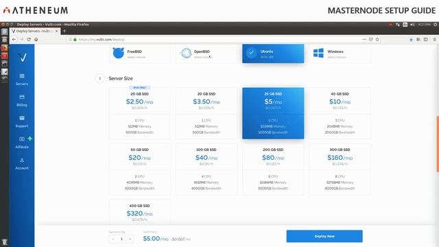The image size is (439, 247).
Task: Go back with the browser back arrow
Action: [14, 40]
